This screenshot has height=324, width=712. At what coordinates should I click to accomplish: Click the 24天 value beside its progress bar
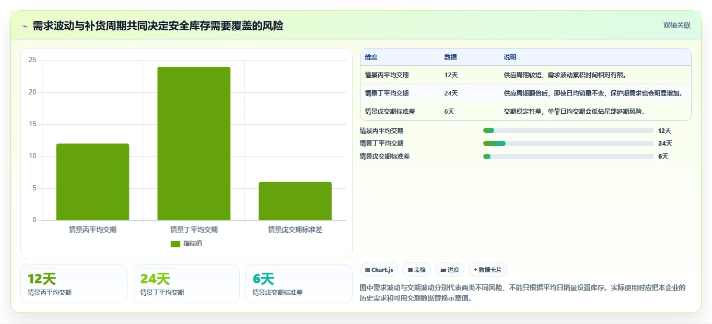[665, 143]
